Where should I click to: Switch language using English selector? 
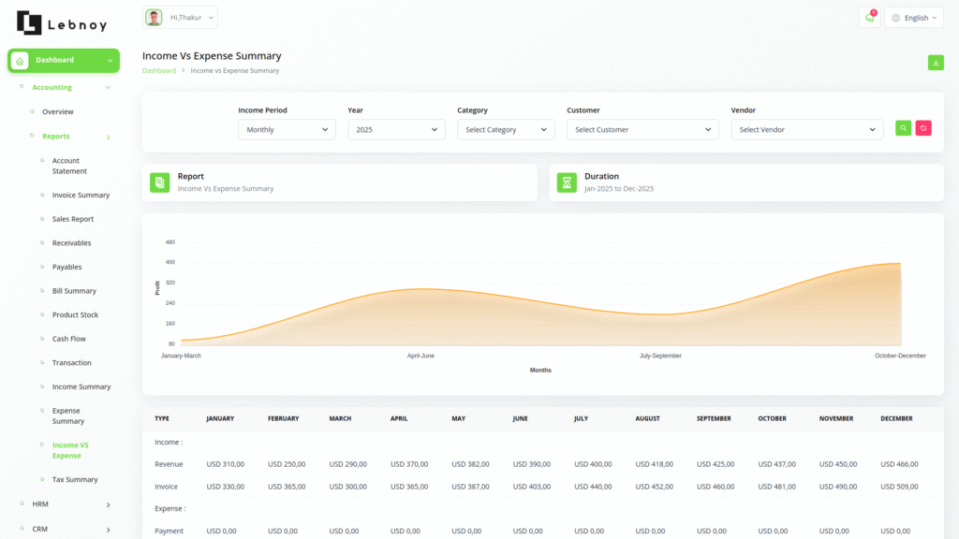click(914, 18)
